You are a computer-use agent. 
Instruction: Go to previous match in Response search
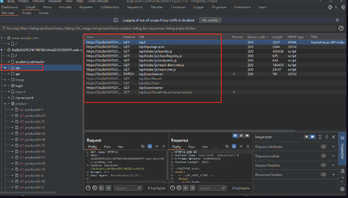(x=186, y=188)
